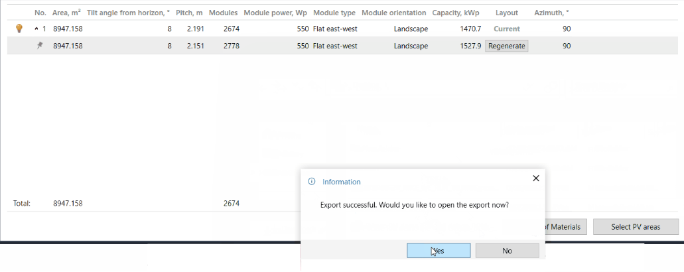
Task: Click the 'Pitch, m' column header
Action: (189, 13)
